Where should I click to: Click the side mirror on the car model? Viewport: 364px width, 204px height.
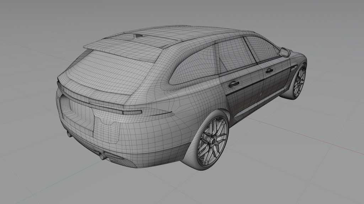pos(285,52)
